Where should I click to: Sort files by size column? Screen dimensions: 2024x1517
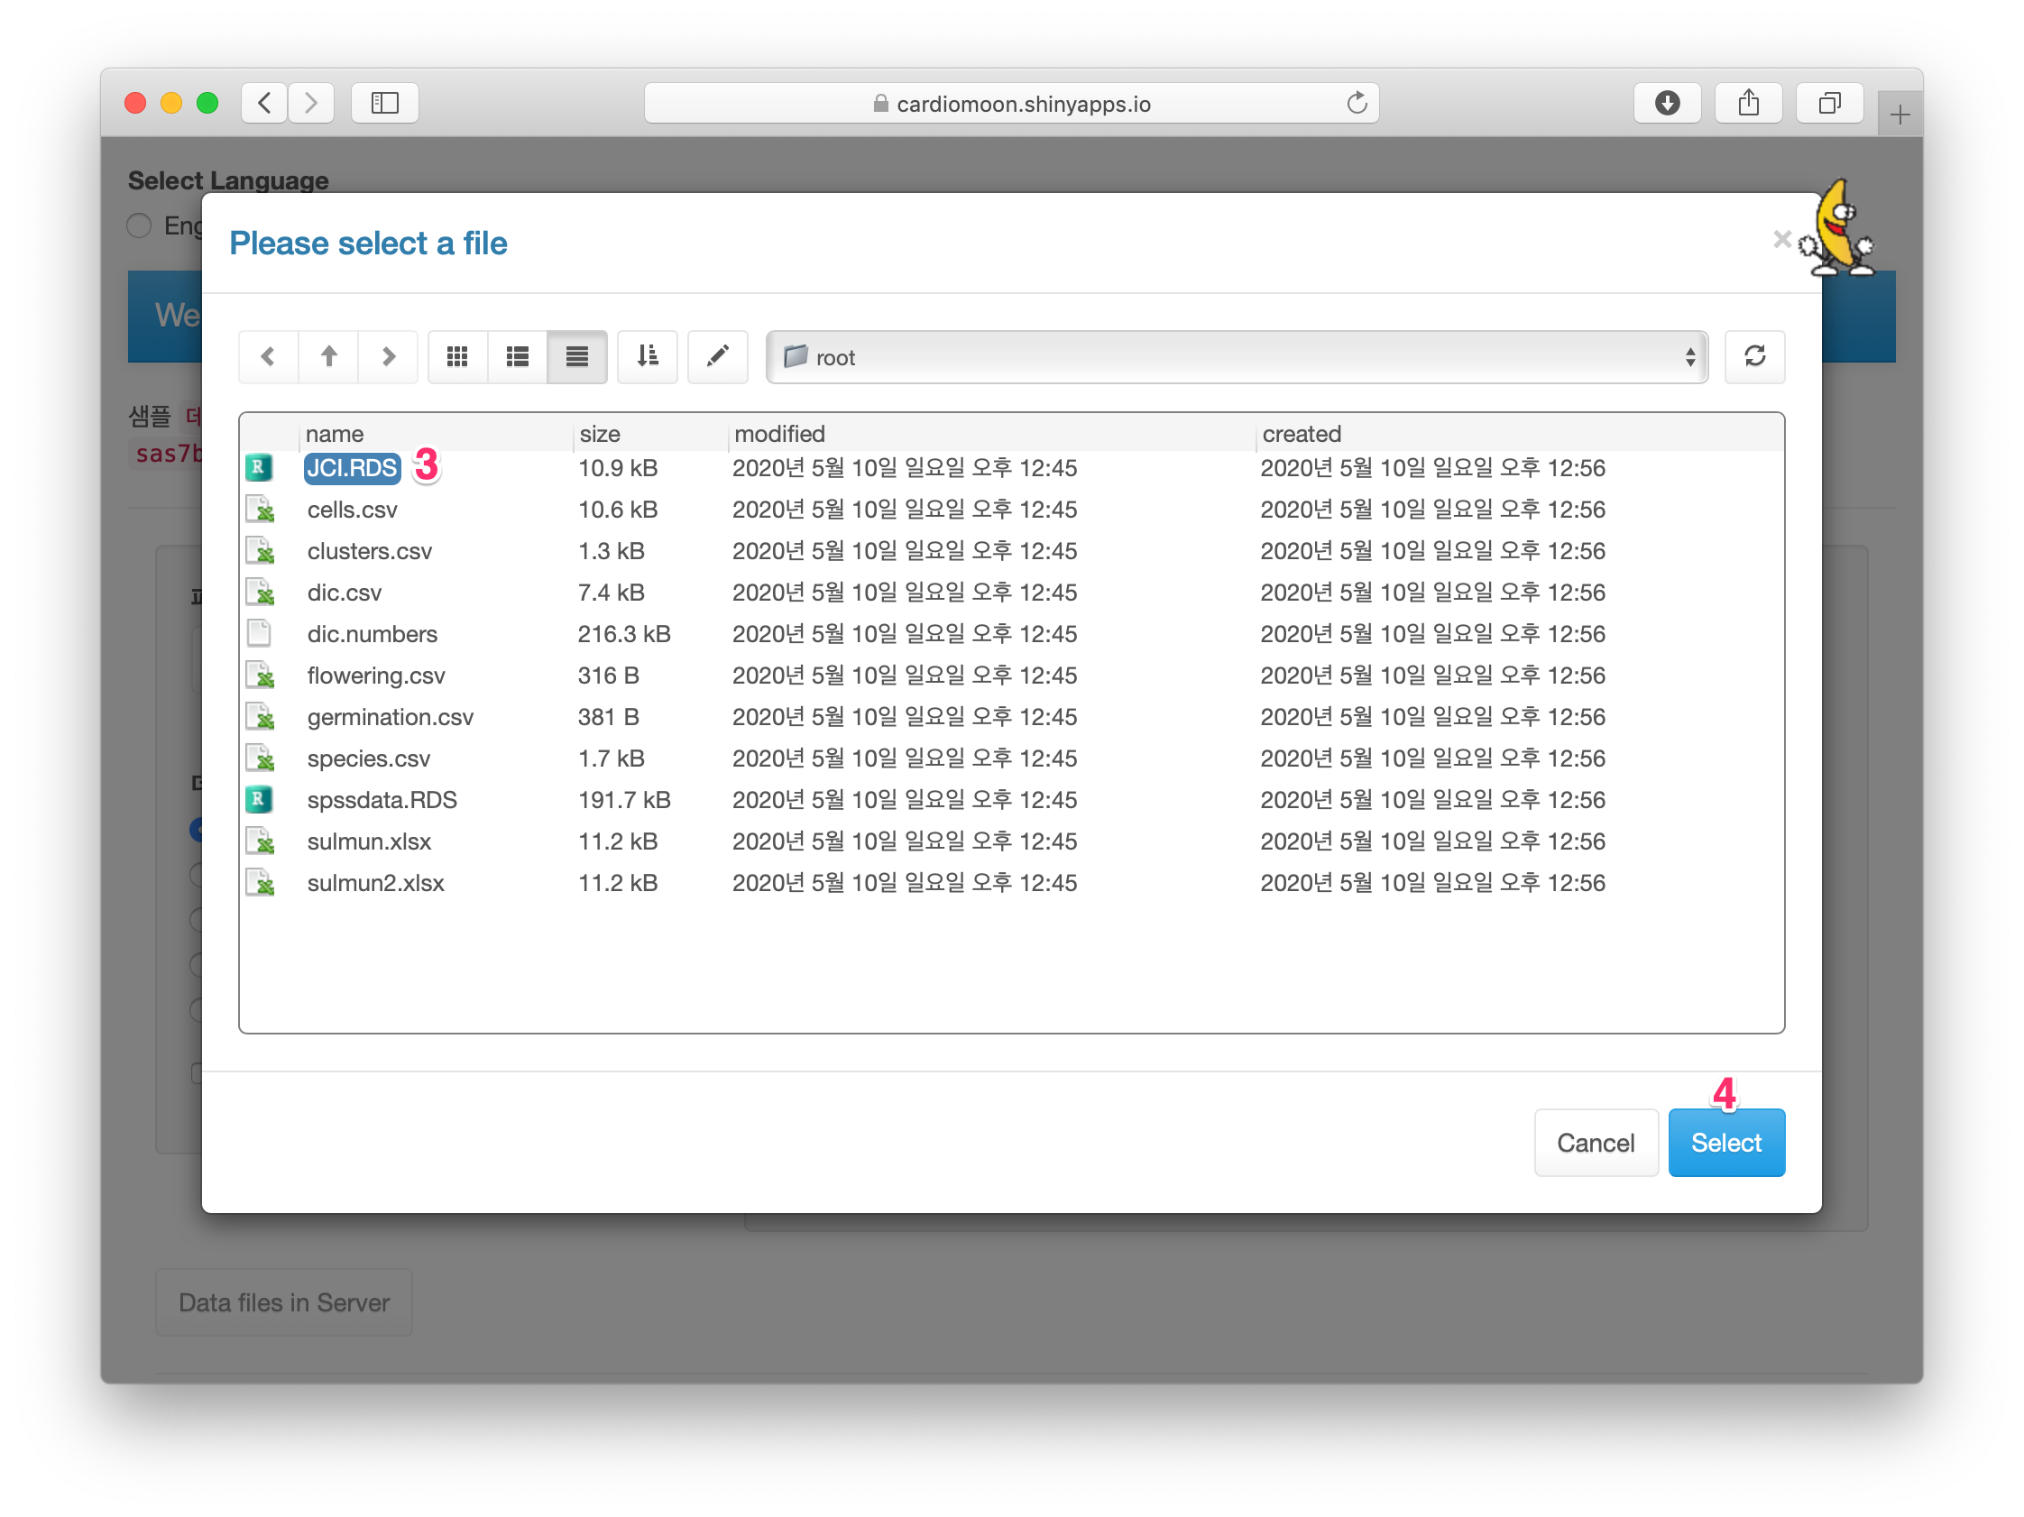(599, 434)
